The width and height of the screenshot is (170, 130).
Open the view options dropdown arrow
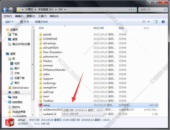pos(149,22)
